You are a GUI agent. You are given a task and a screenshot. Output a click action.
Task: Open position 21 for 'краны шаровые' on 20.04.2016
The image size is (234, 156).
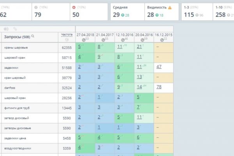tap(139, 46)
